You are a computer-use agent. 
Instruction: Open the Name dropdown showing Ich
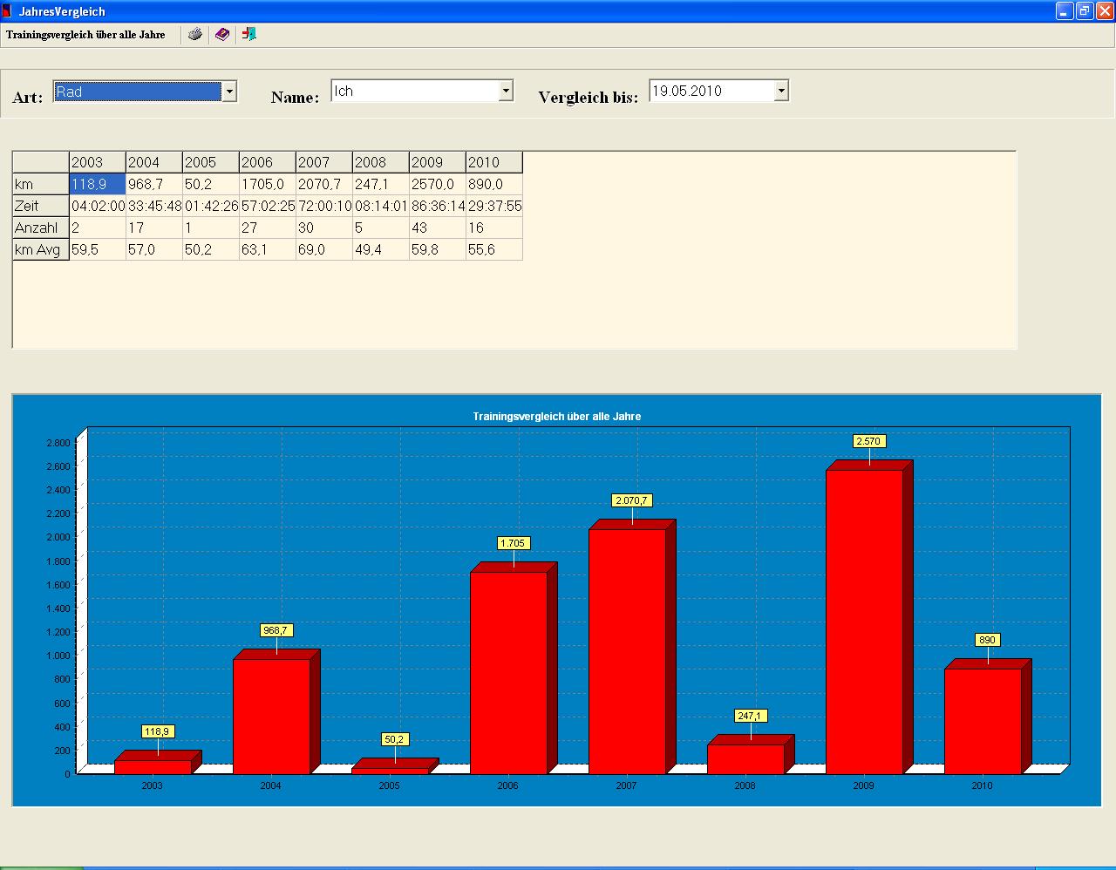[506, 91]
